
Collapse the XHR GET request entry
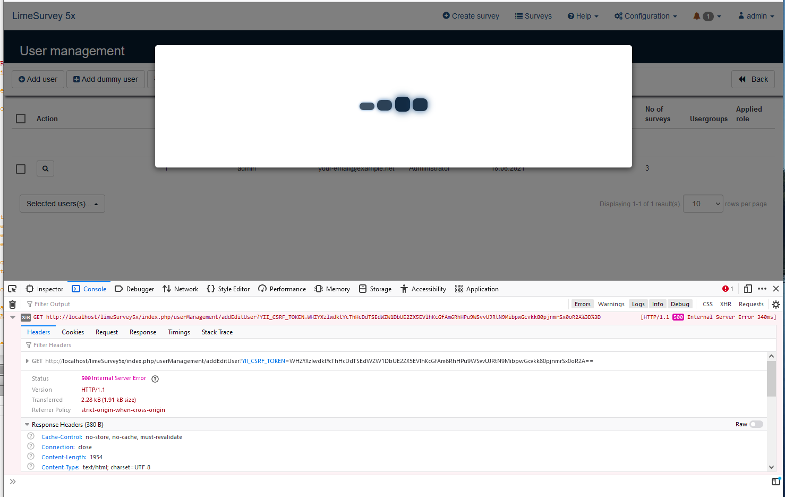(13, 317)
